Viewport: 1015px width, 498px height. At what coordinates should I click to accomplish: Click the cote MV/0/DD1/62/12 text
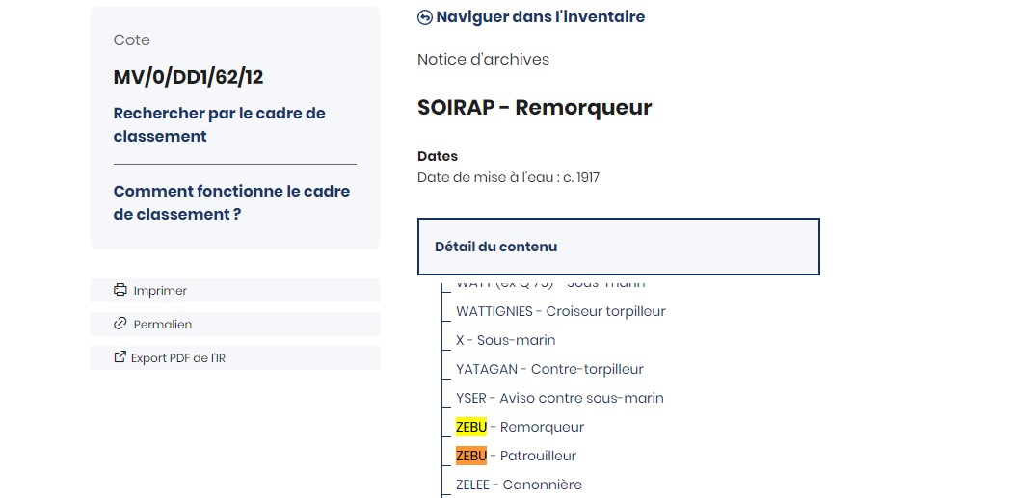tap(188, 78)
